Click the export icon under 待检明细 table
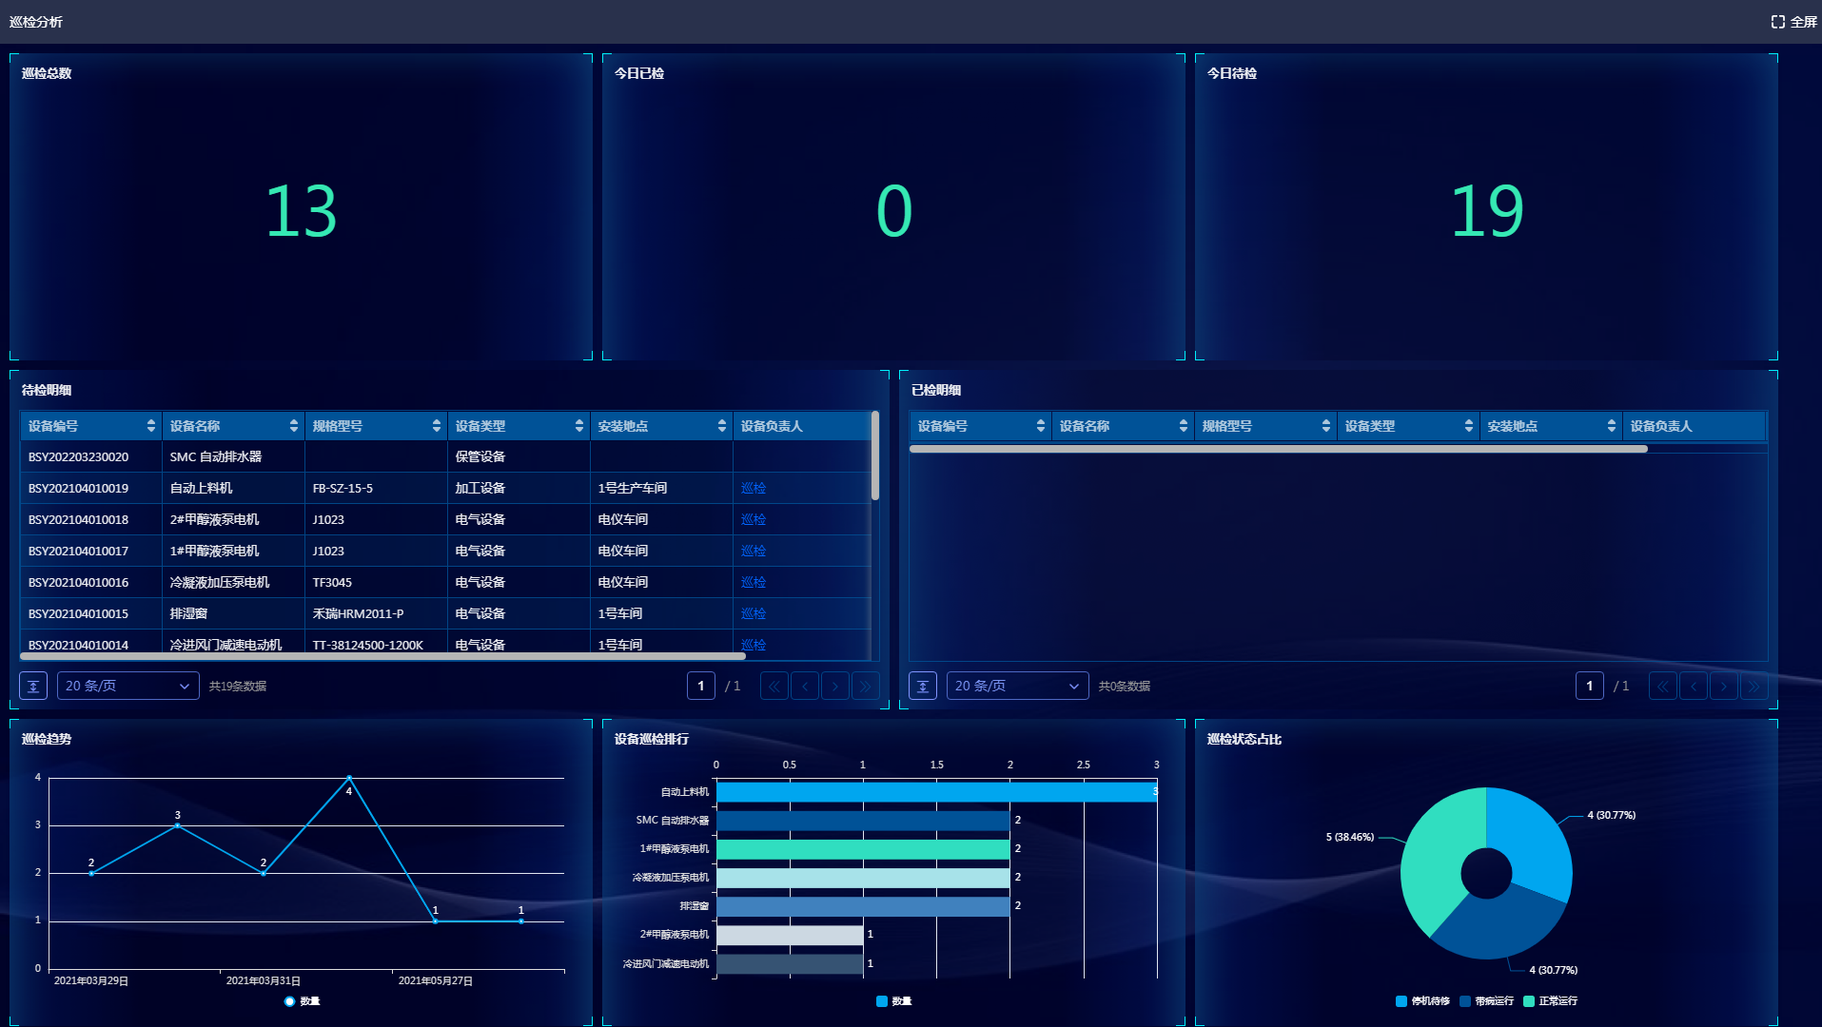1822x1027 pixels. pos(33,686)
